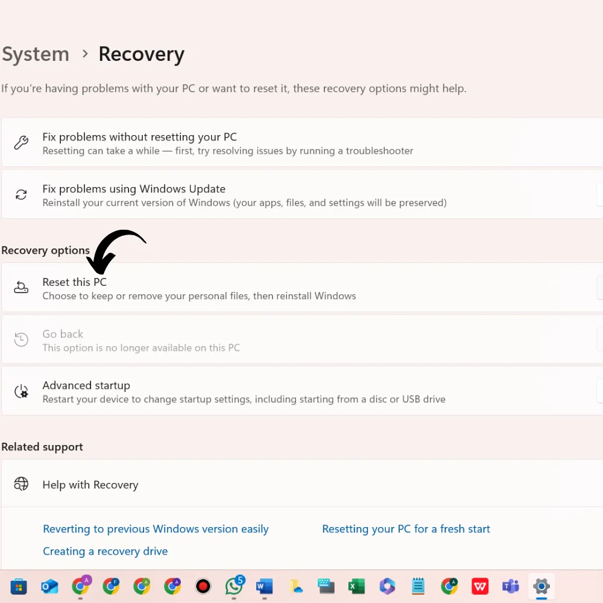Collapse the Help with Recovery section
Screen dimensions: 603x603
[302, 484]
